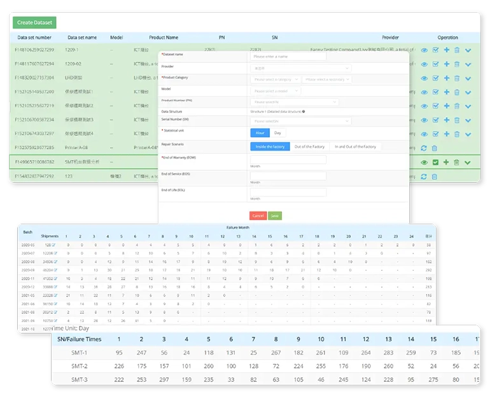Choose Out of the Factory repair scenario
The image size is (492, 399).
pyautogui.click(x=309, y=147)
